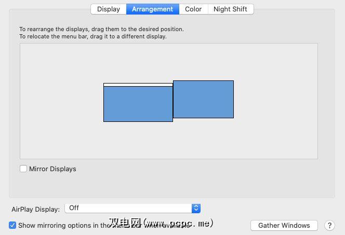Select the Arrangement tab
This screenshot has height=235, width=345.
[152, 9]
